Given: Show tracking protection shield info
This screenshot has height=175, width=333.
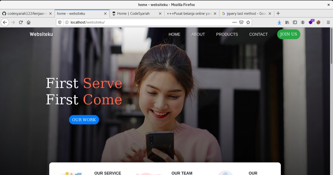Looking at the screenshot, I should (60, 22).
